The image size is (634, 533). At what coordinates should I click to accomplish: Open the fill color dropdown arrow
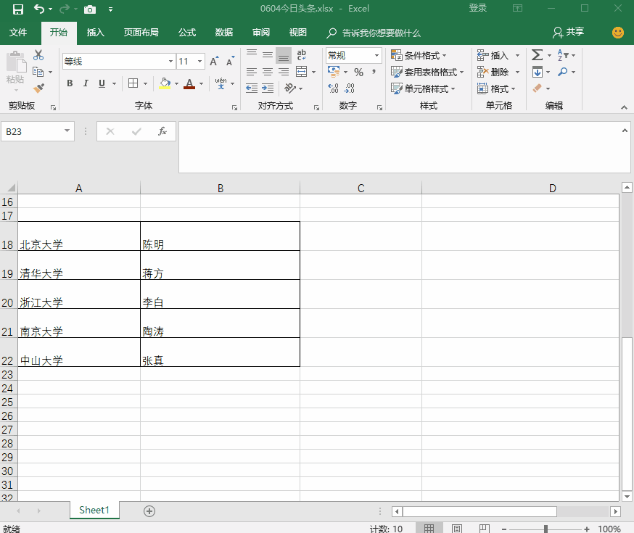[x=177, y=83]
